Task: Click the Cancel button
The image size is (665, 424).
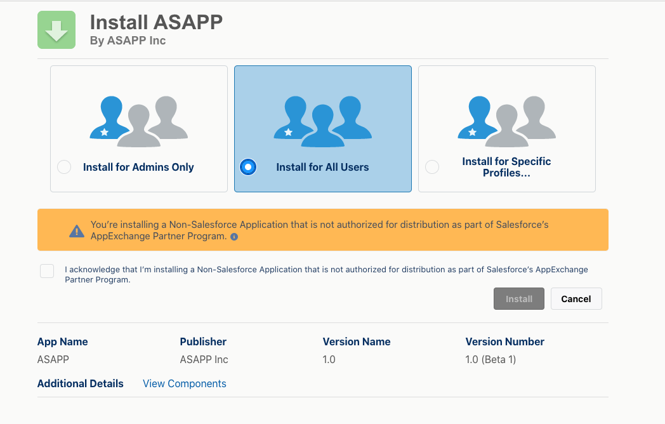Action: tap(576, 299)
